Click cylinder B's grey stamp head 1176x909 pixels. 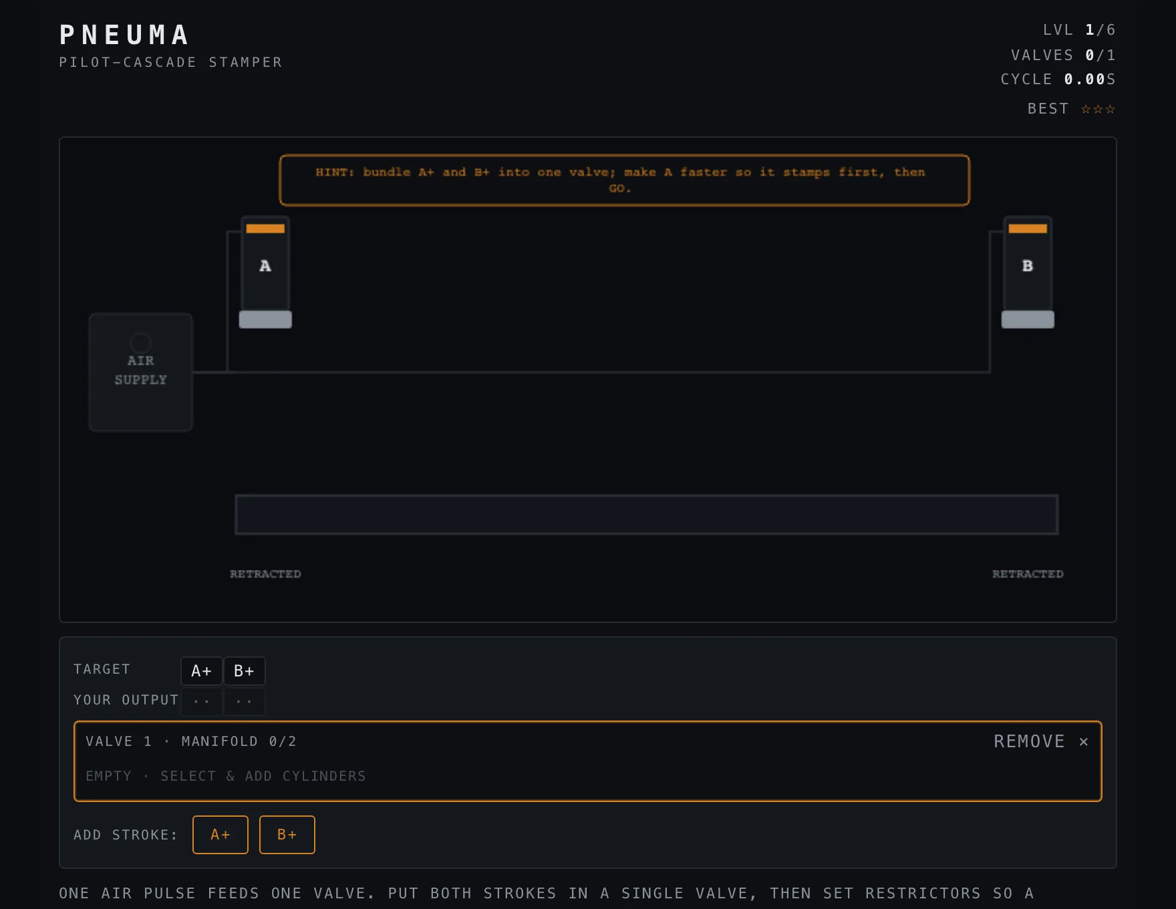[1028, 319]
